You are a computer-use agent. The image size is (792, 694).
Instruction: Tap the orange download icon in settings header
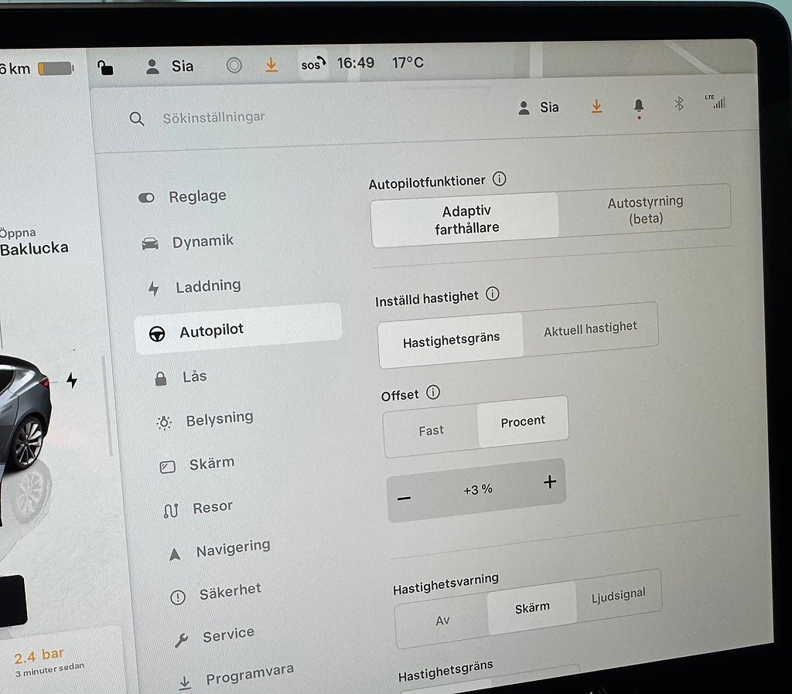tap(596, 107)
